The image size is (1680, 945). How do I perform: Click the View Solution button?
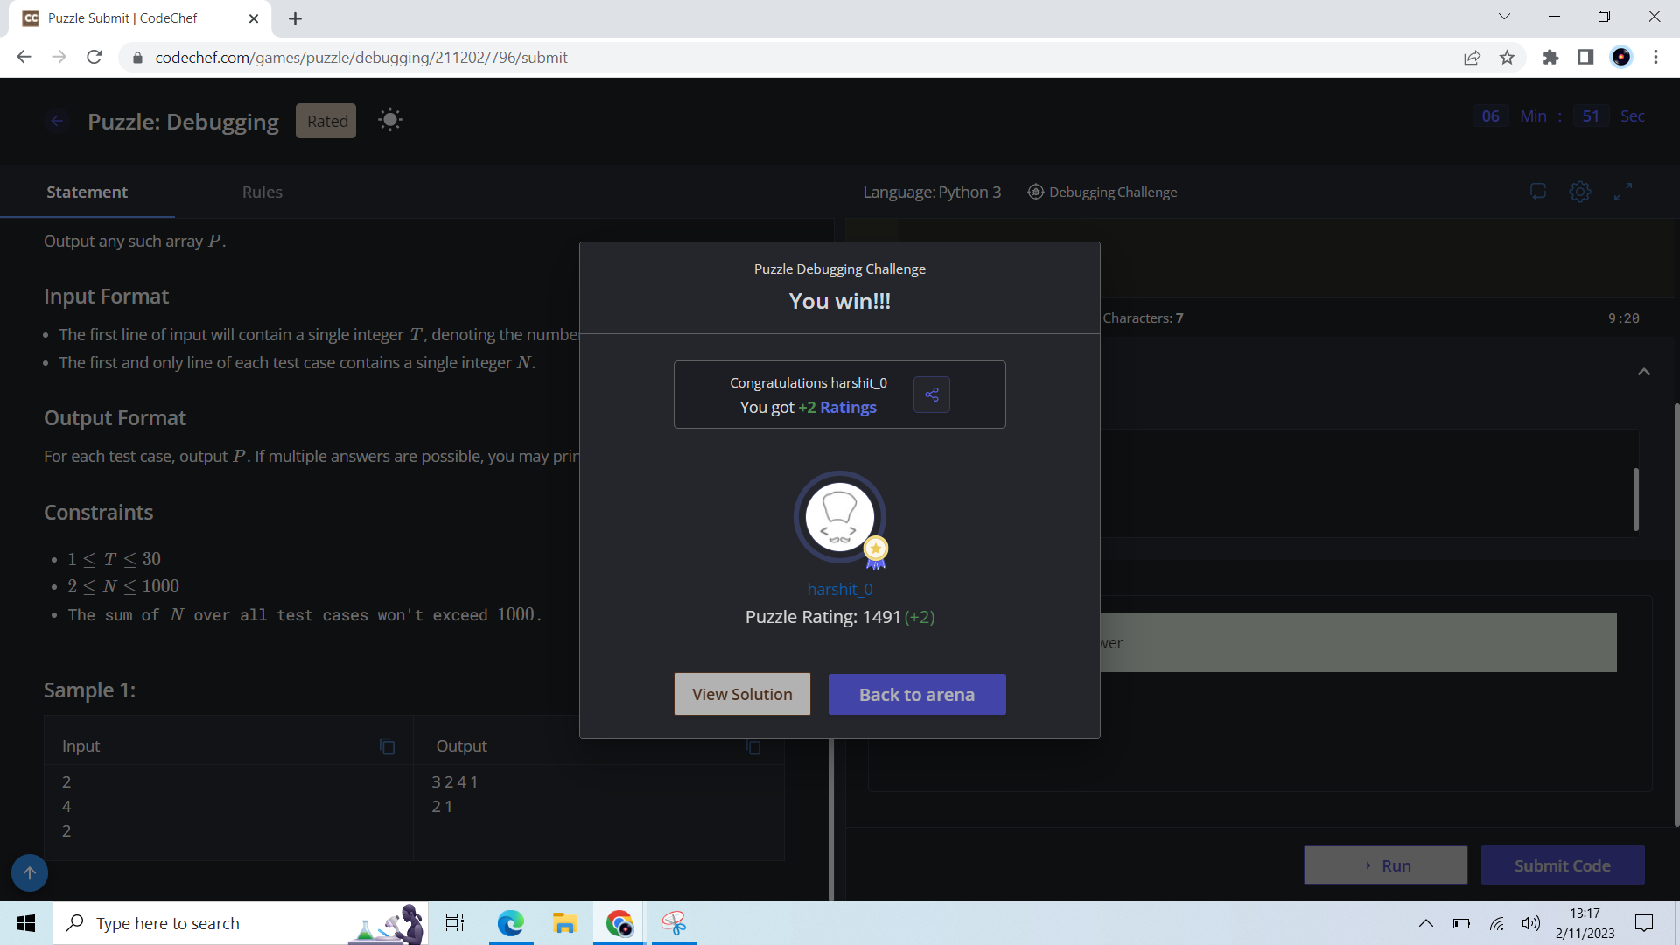pyautogui.click(x=742, y=694)
